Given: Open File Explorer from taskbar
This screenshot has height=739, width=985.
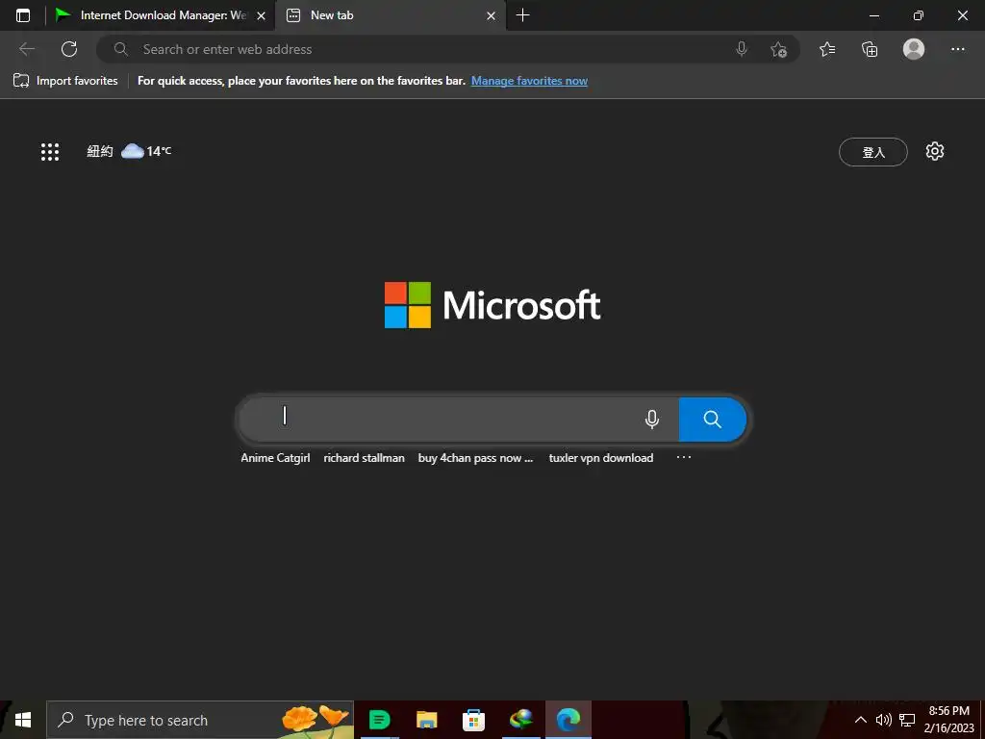Looking at the screenshot, I should [426, 720].
